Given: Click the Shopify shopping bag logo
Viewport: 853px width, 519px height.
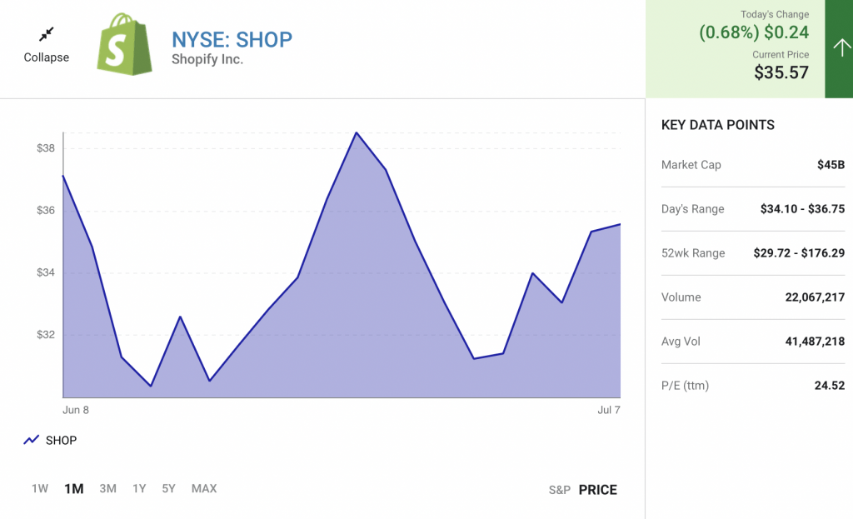Looking at the screenshot, I should click(125, 44).
